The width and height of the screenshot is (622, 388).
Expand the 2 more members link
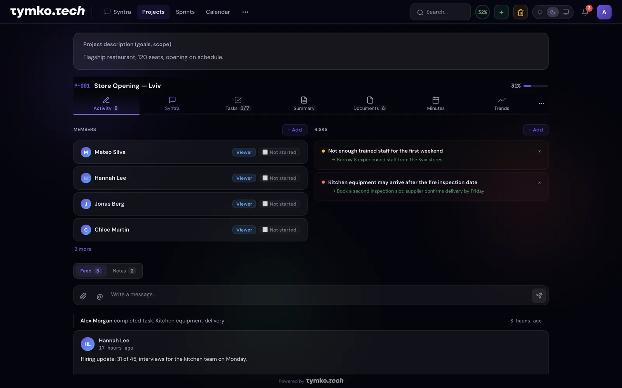pos(83,249)
